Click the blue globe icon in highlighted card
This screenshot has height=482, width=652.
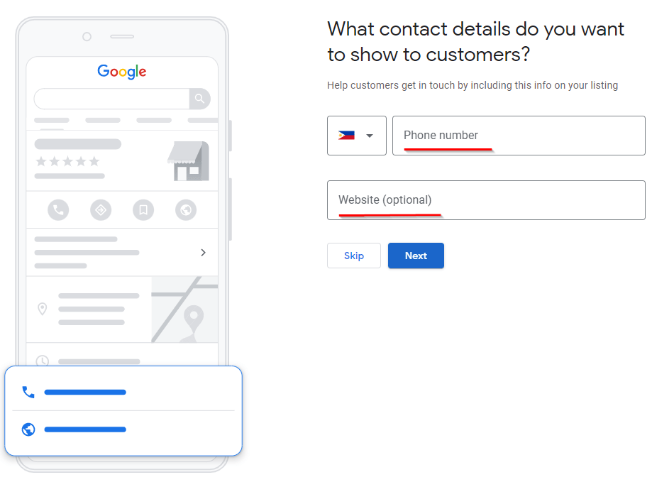pos(28,429)
